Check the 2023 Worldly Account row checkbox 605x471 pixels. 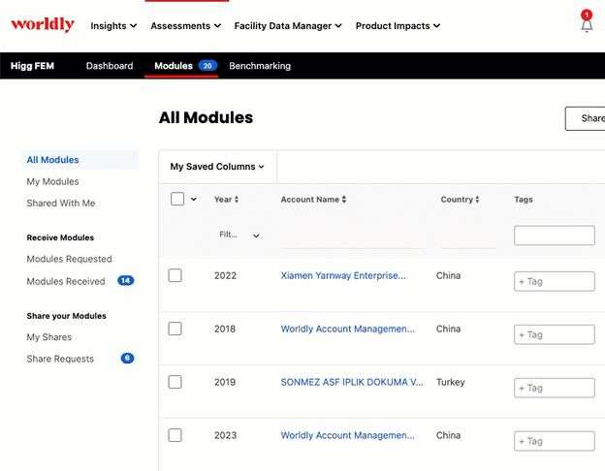click(175, 435)
